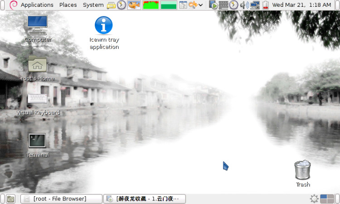Expand the search applet dropdown arrow
The image size is (340, 204).
(200, 5)
